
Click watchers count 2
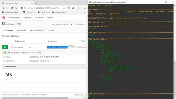[x=71, y=24]
